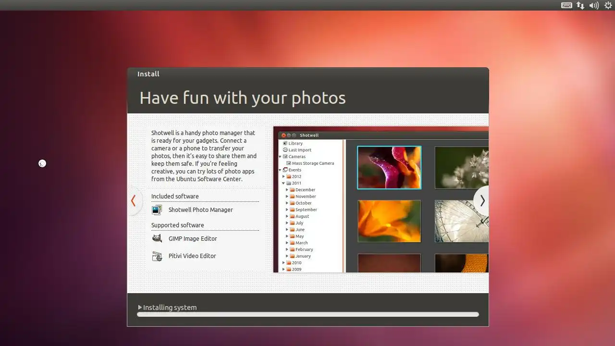The width and height of the screenshot is (615, 346).
Task: Expand the 2010 events folder
Action: [283, 263]
